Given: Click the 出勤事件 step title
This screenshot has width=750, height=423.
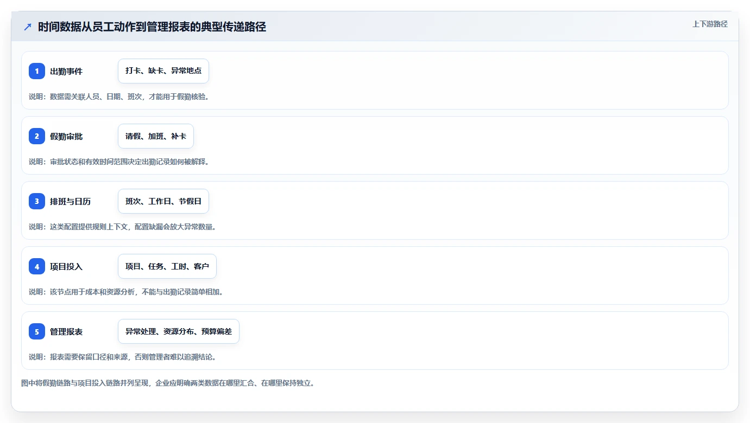Looking at the screenshot, I should click(x=66, y=71).
